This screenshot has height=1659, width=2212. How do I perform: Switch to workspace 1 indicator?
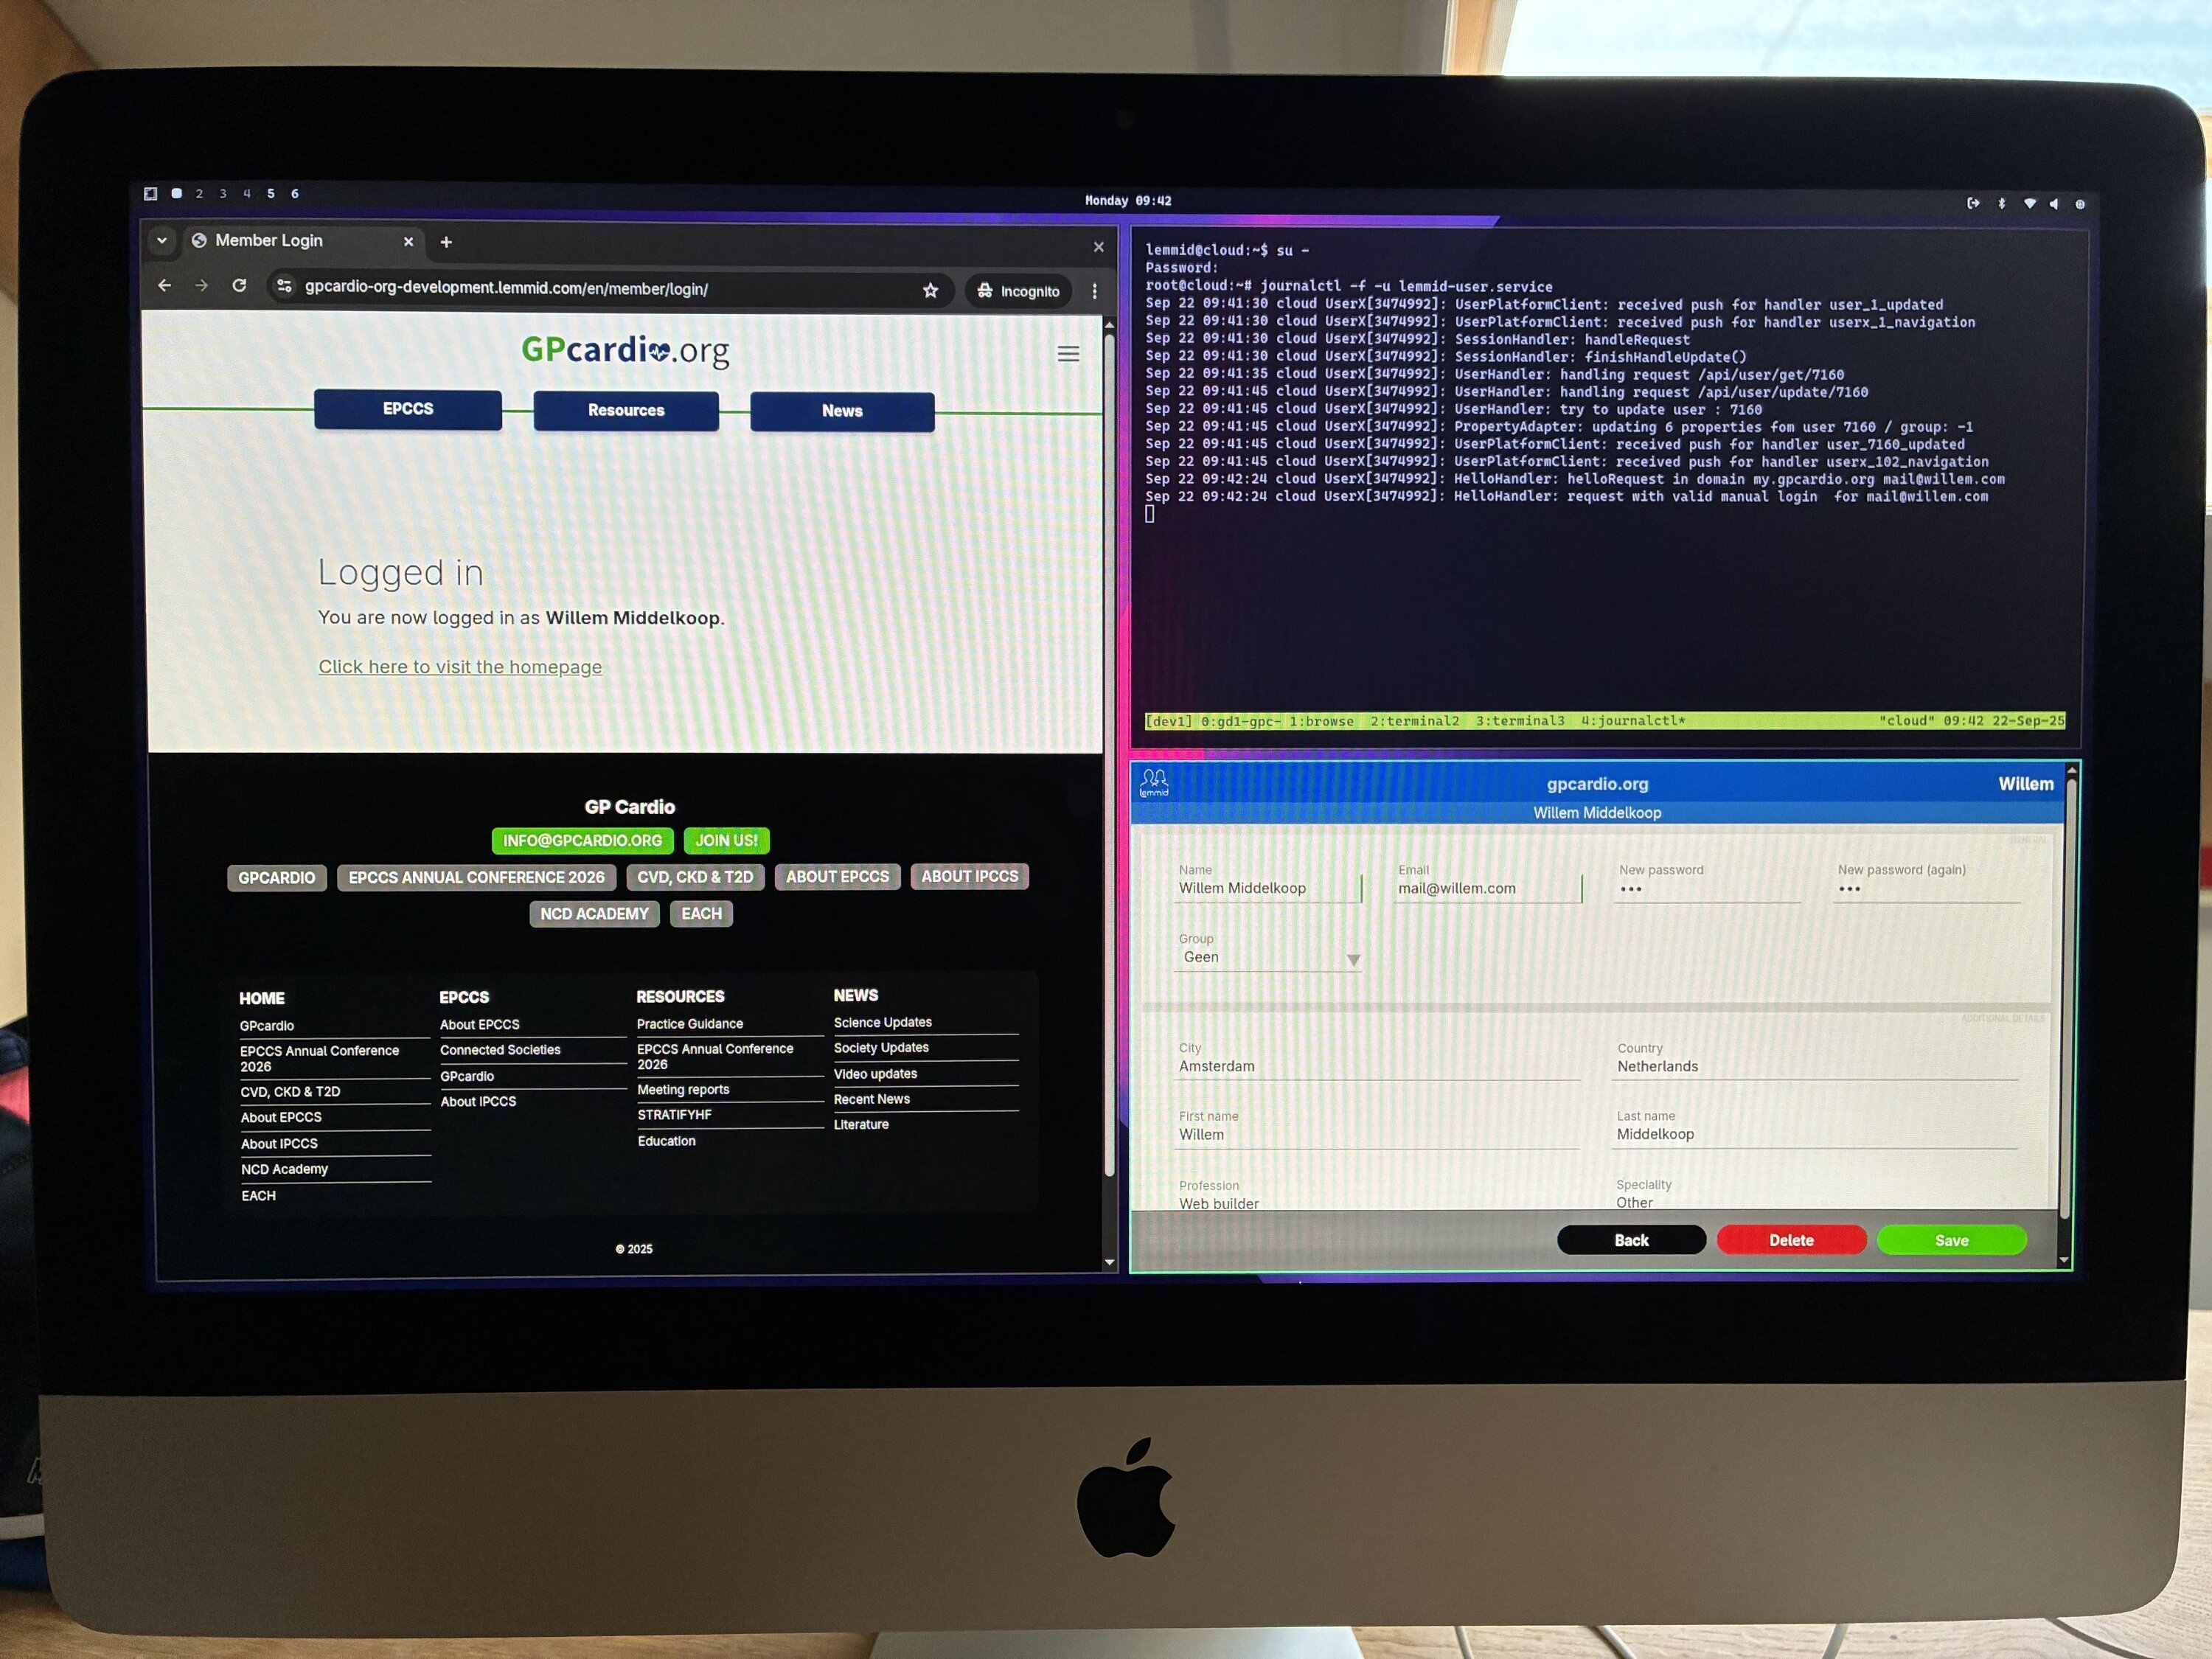[176, 193]
